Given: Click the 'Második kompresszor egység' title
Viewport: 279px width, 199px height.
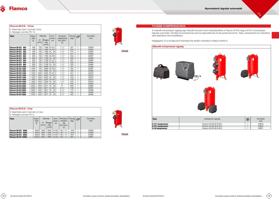Looking at the screenshot, I should point(168,47).
